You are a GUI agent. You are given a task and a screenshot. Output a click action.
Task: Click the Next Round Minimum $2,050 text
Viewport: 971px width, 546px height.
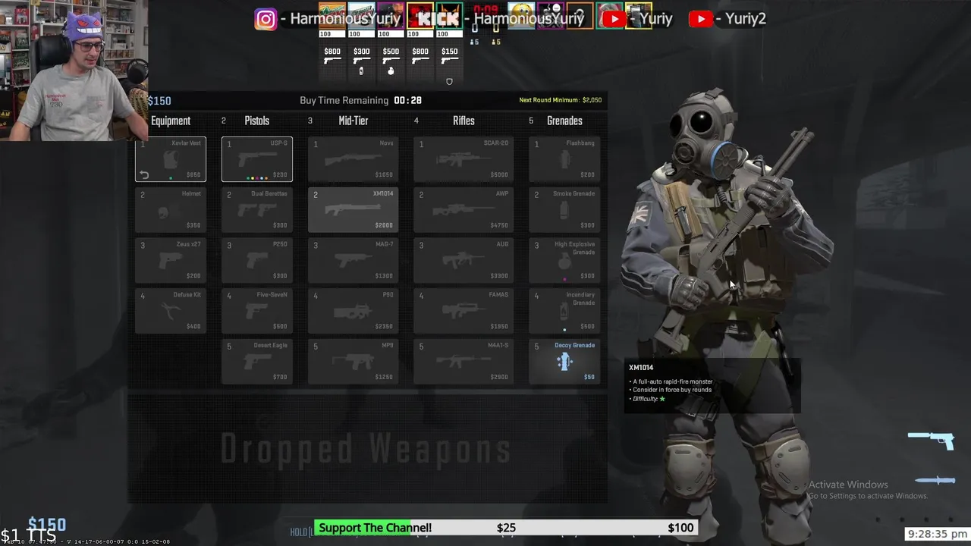[561, 100]
